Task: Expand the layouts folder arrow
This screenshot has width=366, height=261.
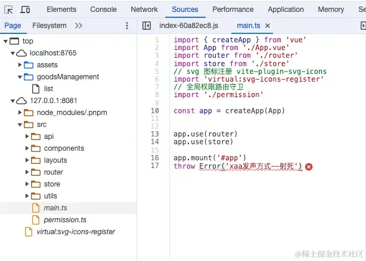Action: 27,160
